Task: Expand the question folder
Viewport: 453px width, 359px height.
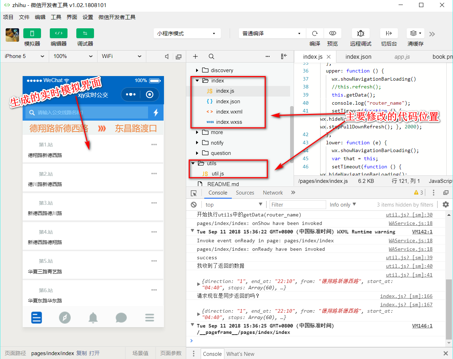Action: click(197, 153)
